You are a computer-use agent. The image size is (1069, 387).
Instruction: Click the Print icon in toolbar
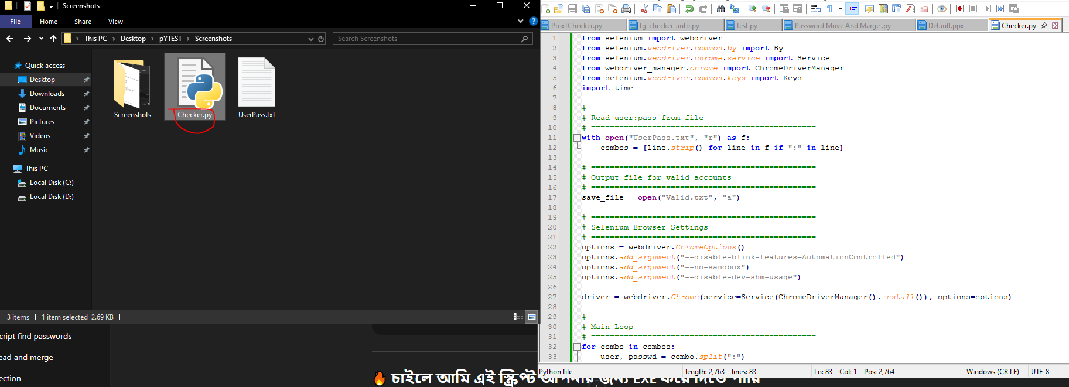[626, 9]
